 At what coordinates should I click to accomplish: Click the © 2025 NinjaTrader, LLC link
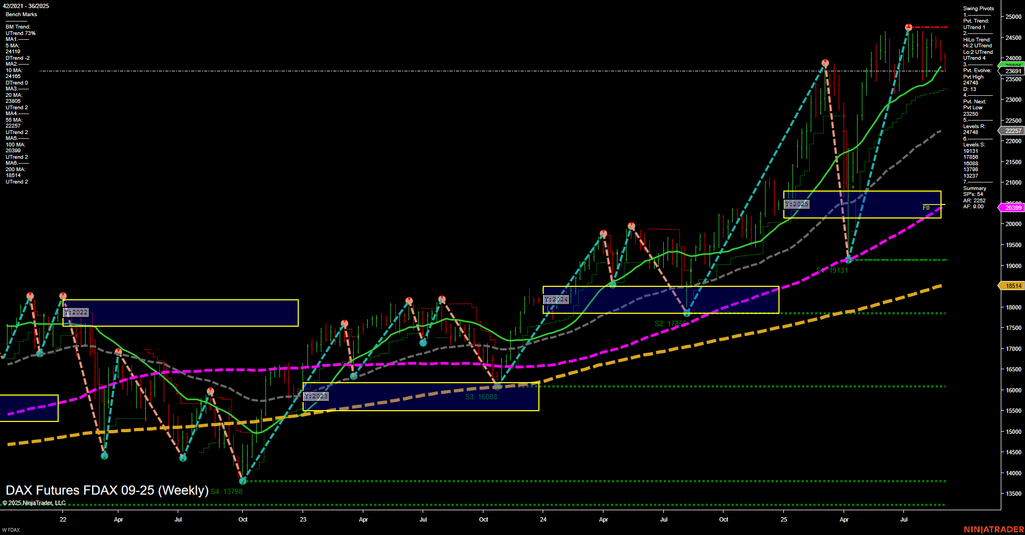(x=34, y=503)
